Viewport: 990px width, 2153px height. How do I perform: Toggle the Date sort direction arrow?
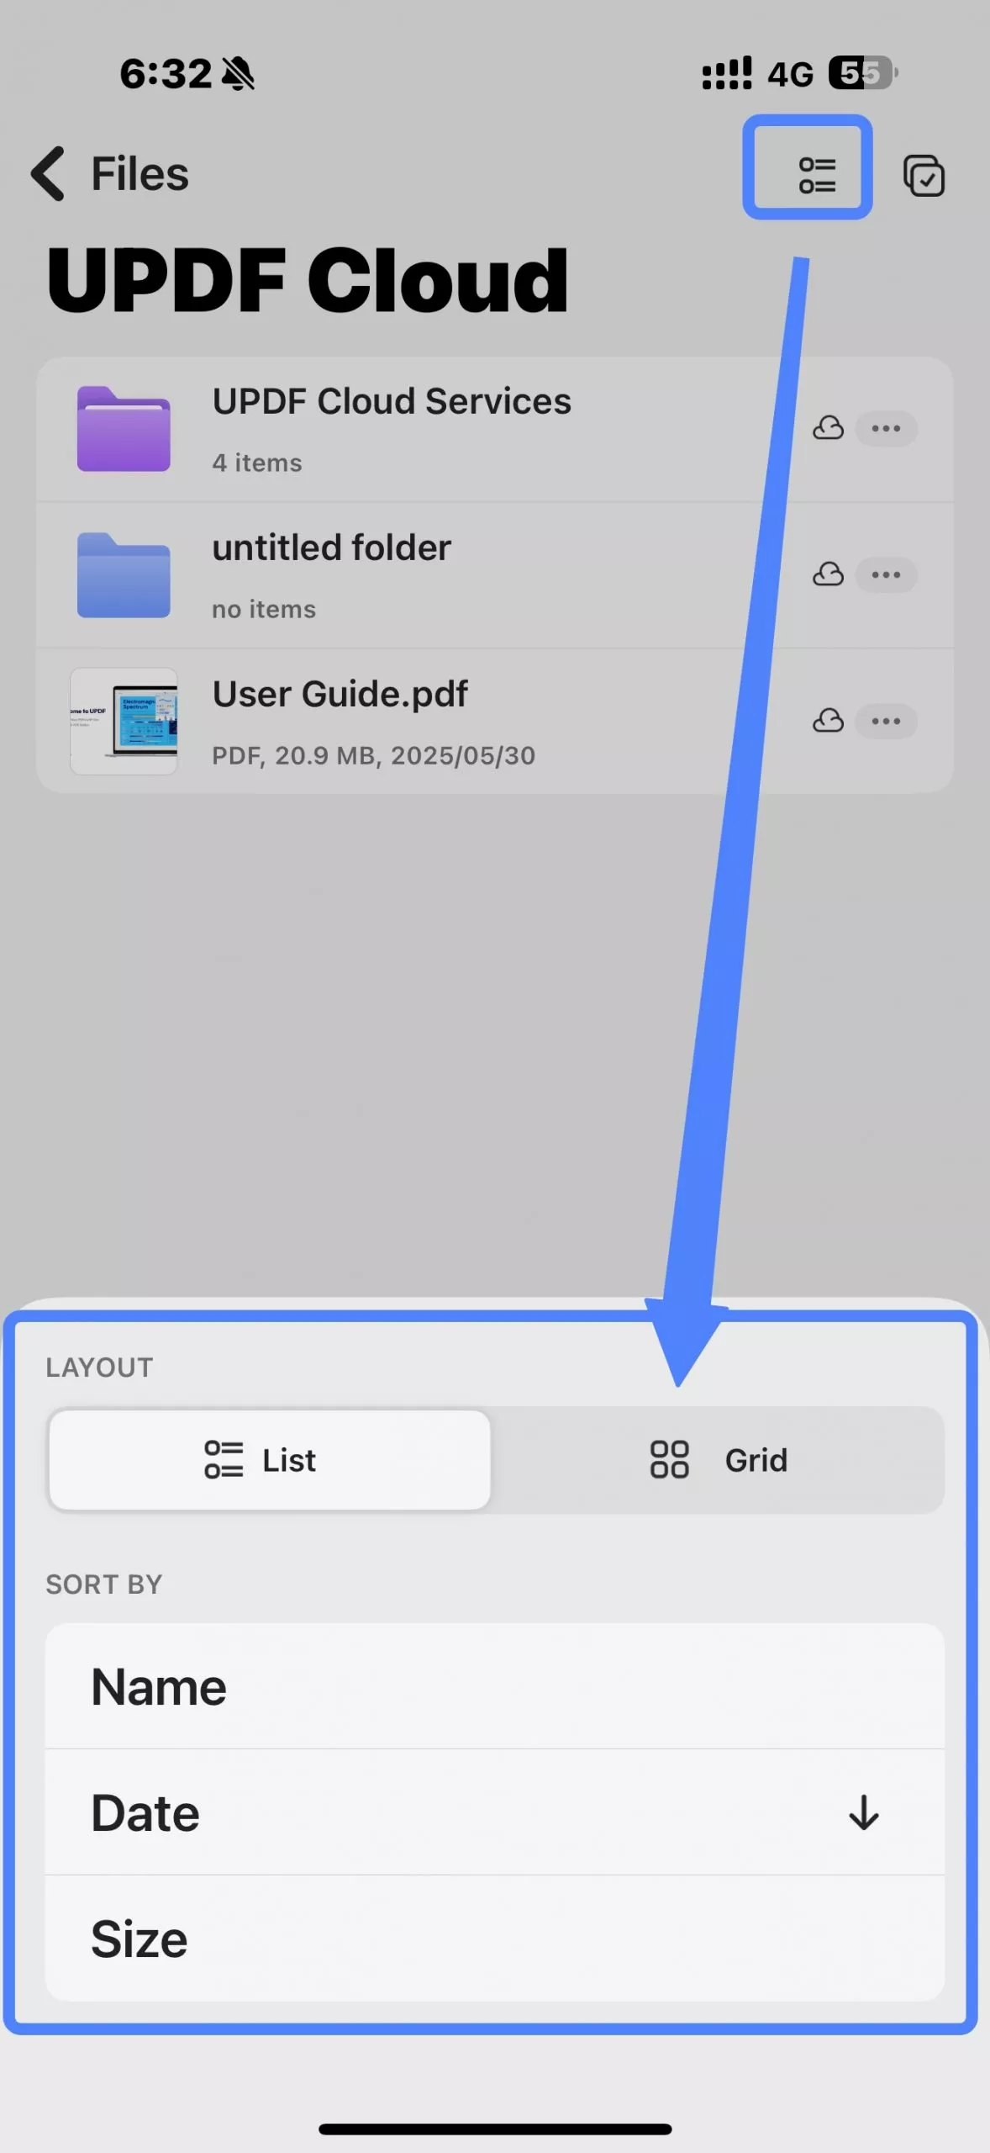point(863,1813)
